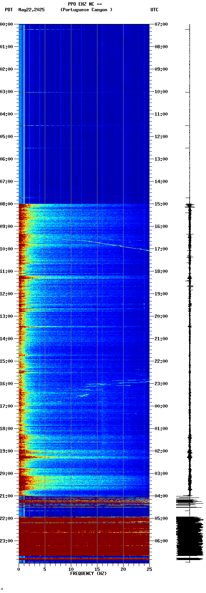The image size is (206, 593).
Task: Click the '10' frequency axis tick label
Action: pyautogui.click(x=71, y=569)
